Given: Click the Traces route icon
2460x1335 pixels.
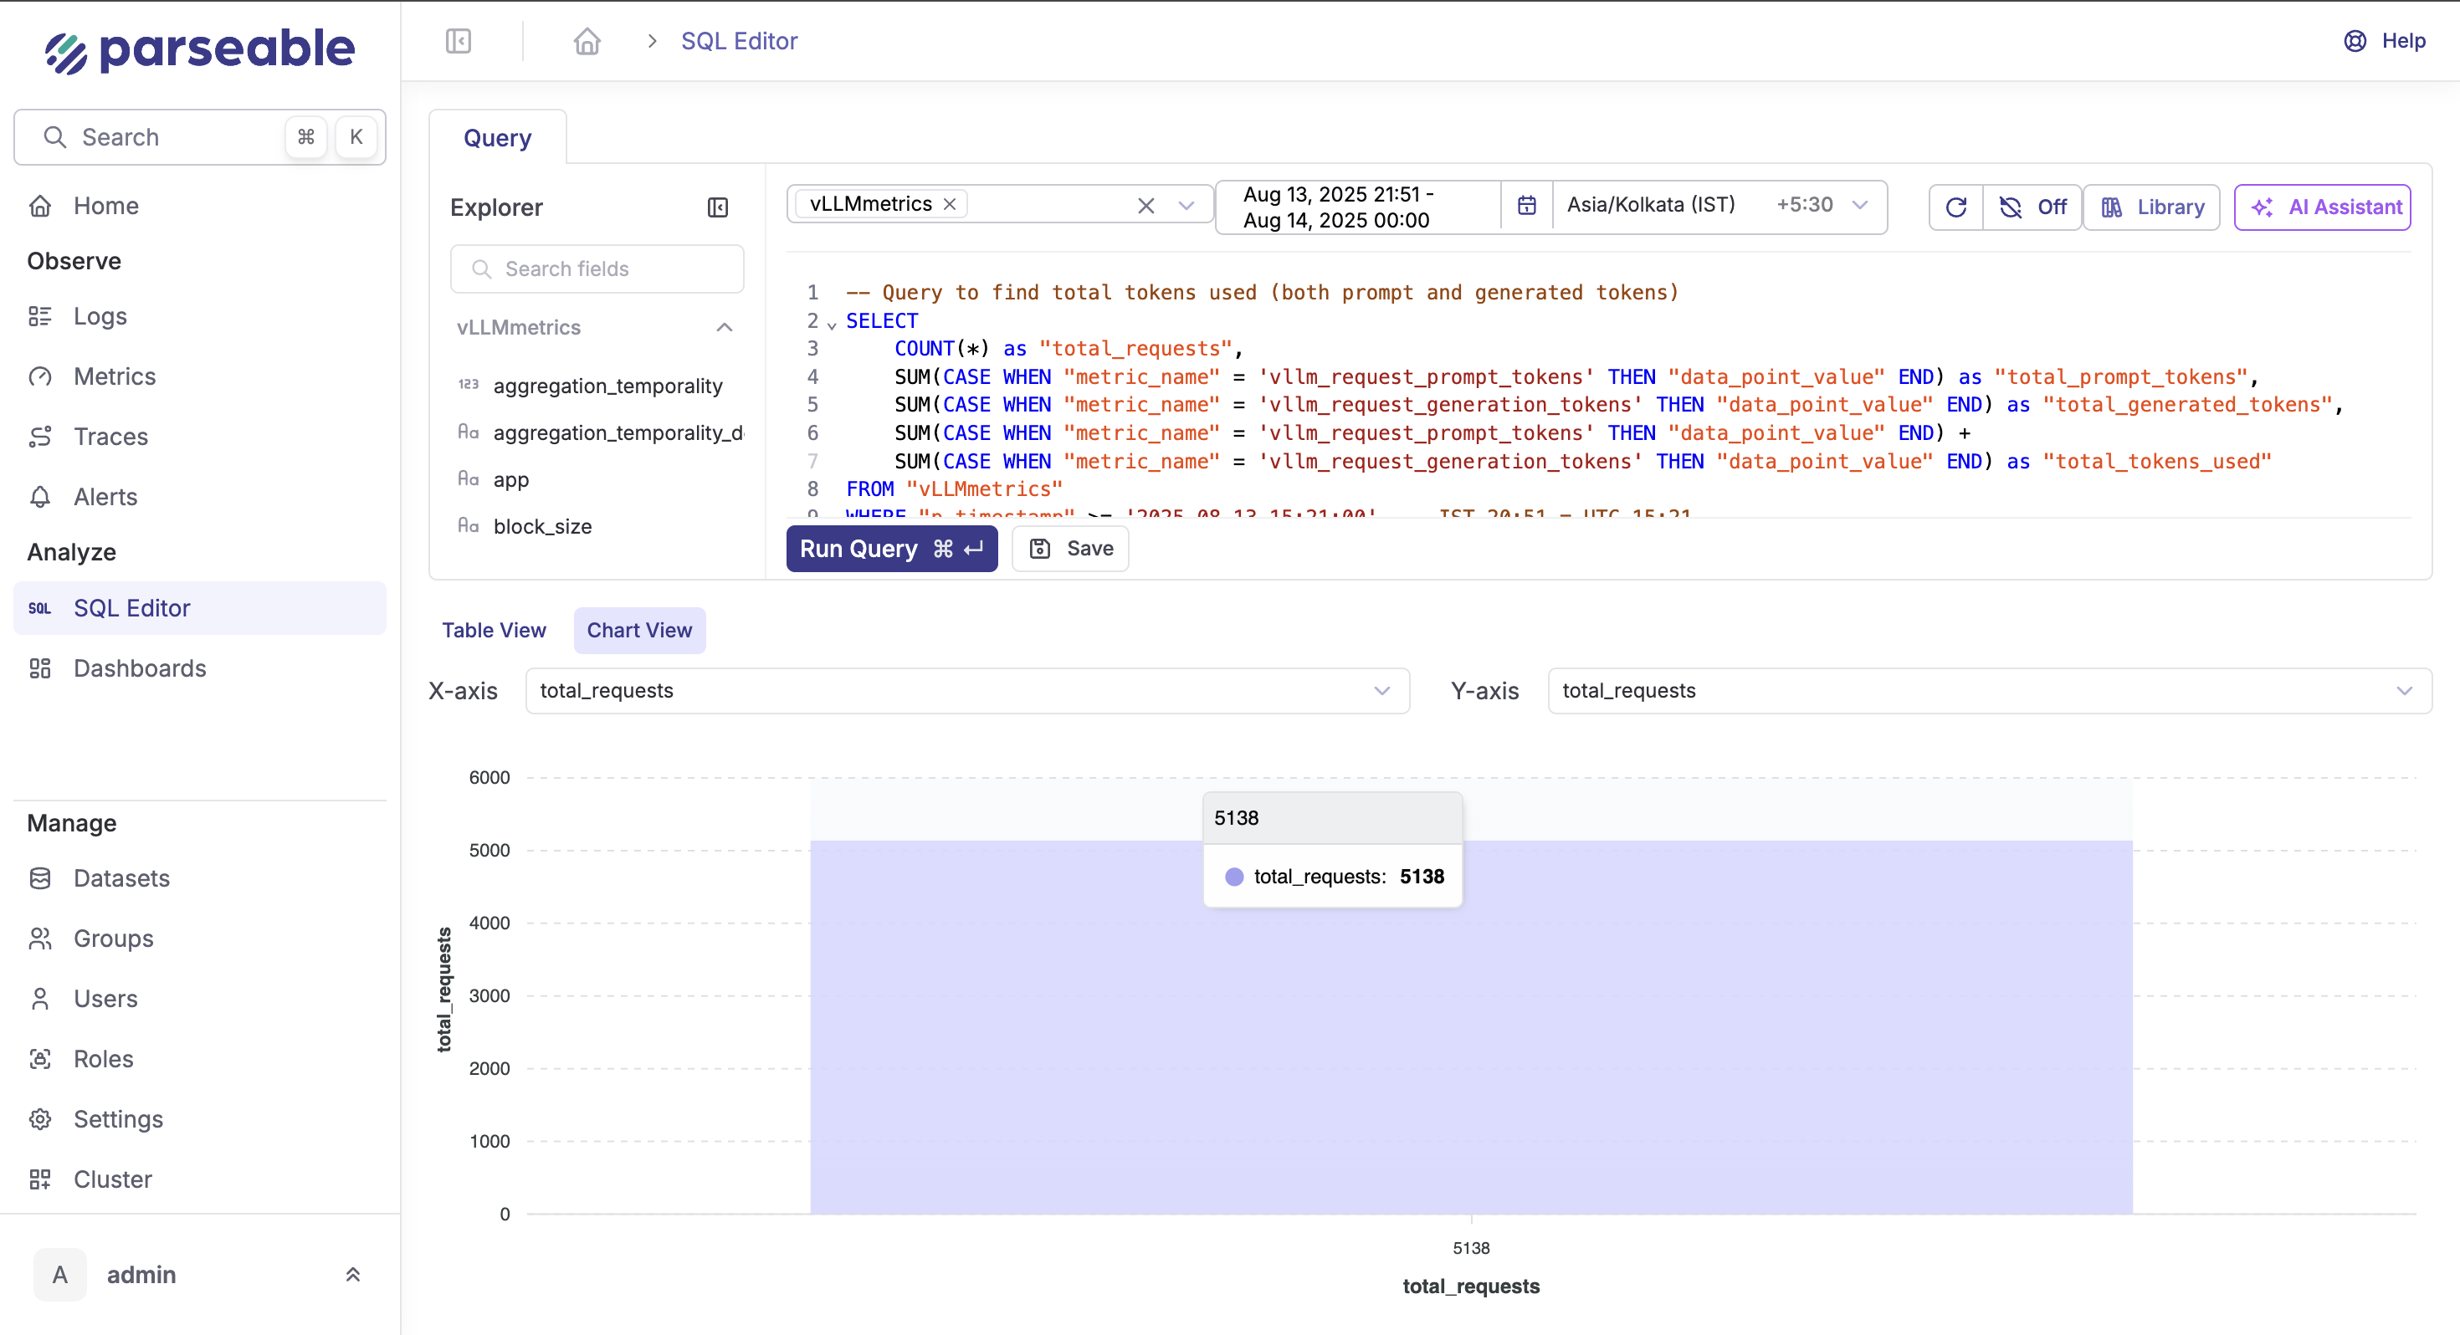Looking at the screenshot, I should tap(40, 437).
